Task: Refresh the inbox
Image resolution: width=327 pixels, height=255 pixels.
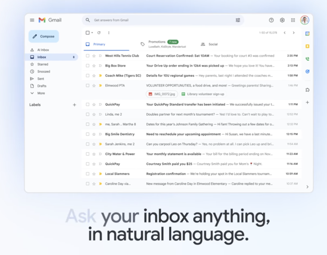Action: 99,33
